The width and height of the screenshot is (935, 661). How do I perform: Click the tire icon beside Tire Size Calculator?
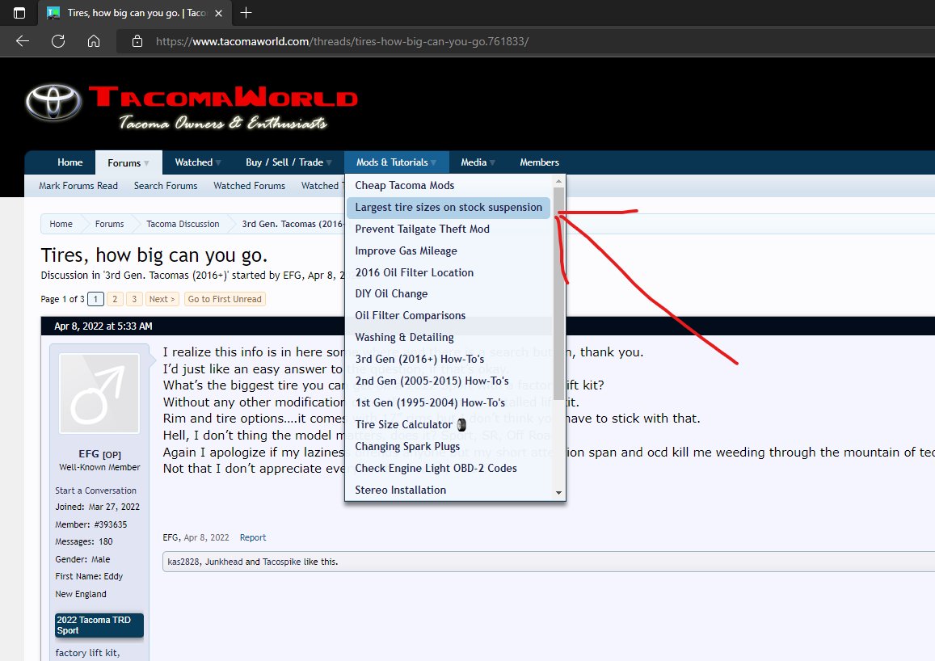coord(461,425)
